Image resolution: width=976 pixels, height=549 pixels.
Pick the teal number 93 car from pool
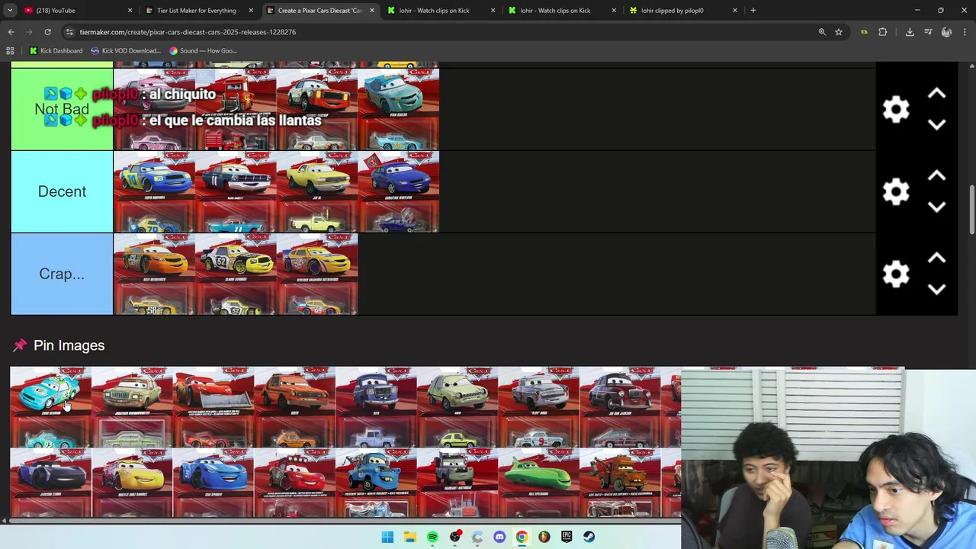point(50,407)
